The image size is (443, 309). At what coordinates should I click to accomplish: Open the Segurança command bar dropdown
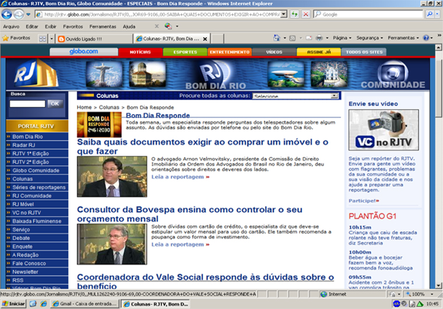coord(370,38)
